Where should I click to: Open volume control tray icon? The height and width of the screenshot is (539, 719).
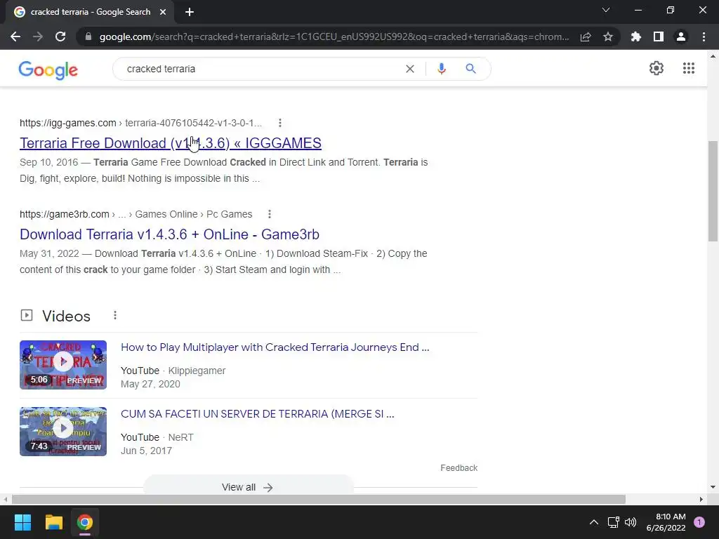[631, 522]
